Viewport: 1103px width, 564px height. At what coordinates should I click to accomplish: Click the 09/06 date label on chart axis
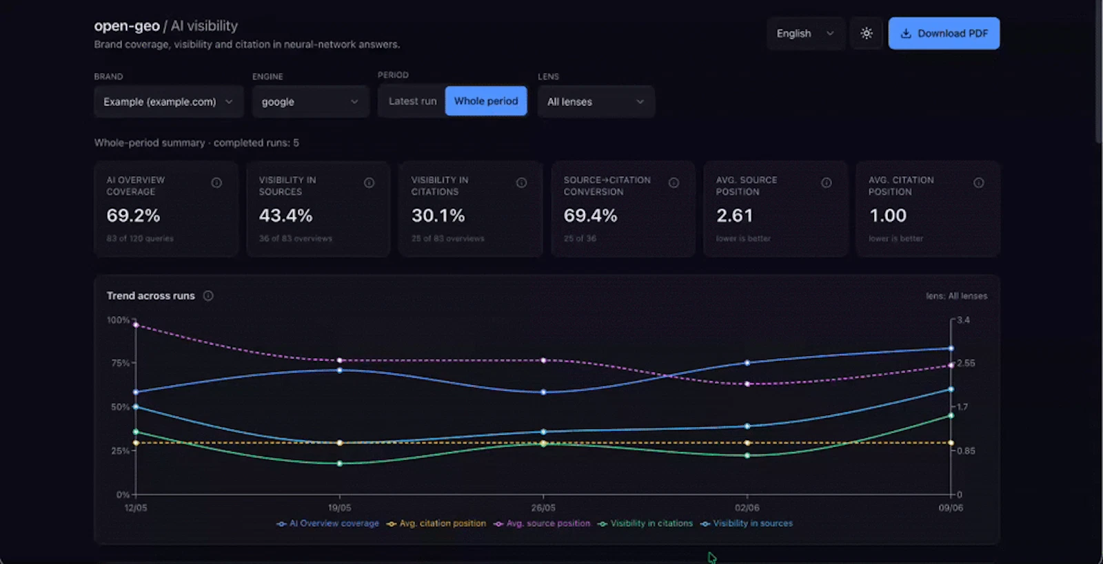(951, 508)
